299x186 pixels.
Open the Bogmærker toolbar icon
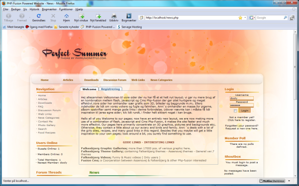tap(129, 16)
